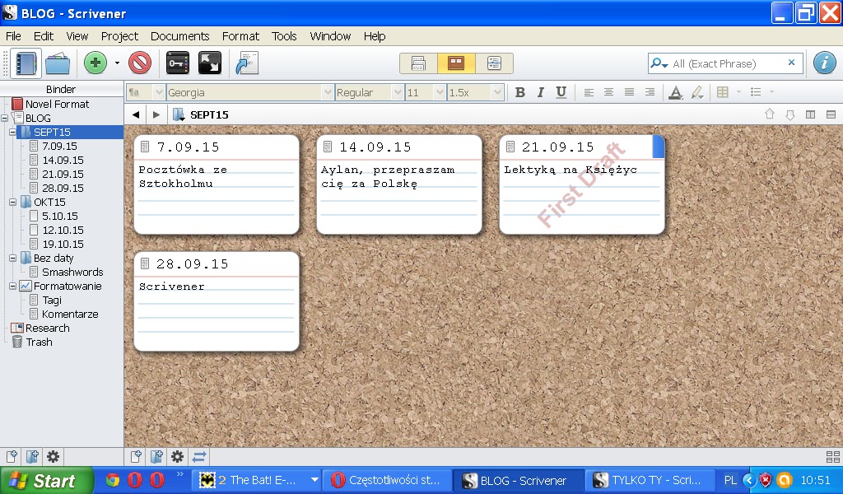Screen dimensions: 843x494
Task: Toggle Underline formatting
Action: pyautogui.click(x=561, y=92)
